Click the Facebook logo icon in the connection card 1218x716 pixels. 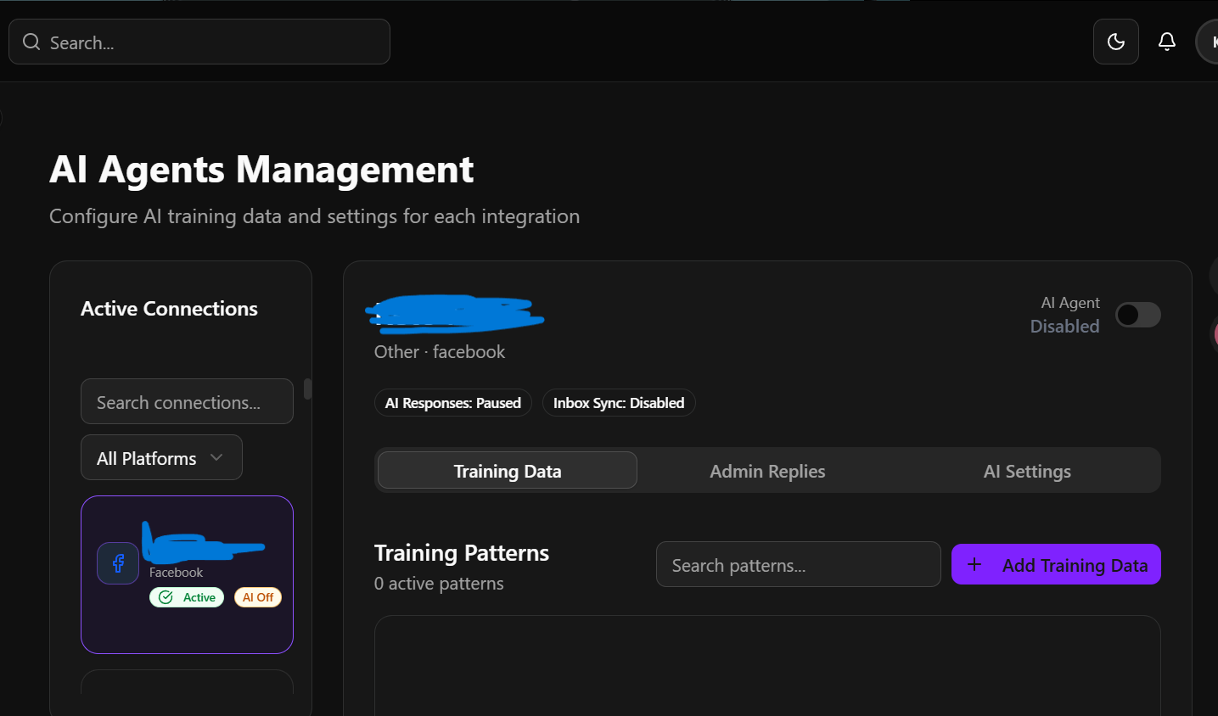pyautogui.click(x=118, y=563)
